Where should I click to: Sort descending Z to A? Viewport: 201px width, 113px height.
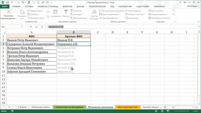48,17
